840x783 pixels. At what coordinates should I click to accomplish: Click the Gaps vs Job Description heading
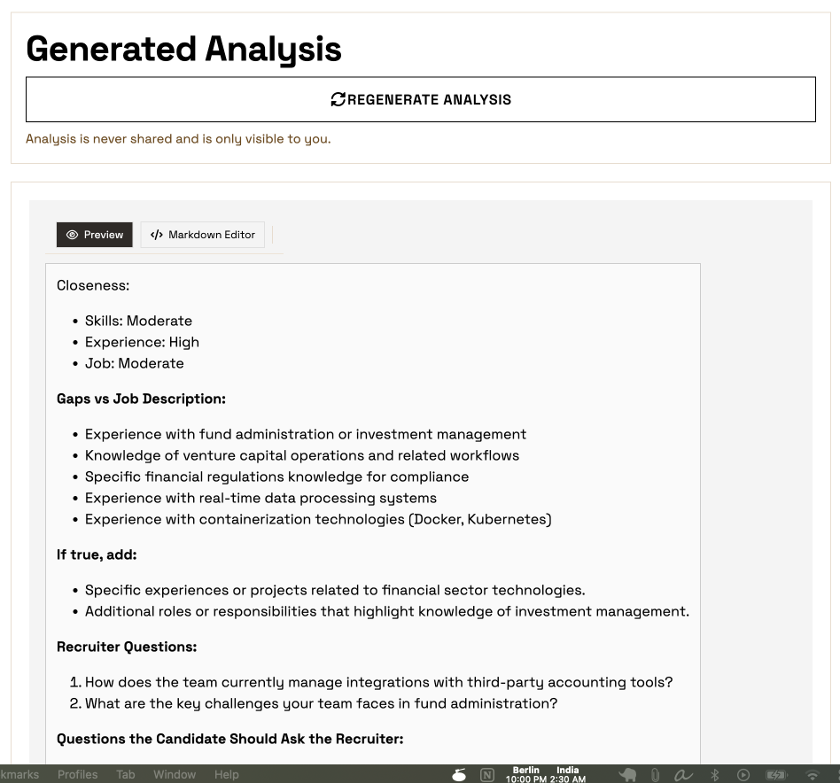pyautogui.click(x=141, y=399)
